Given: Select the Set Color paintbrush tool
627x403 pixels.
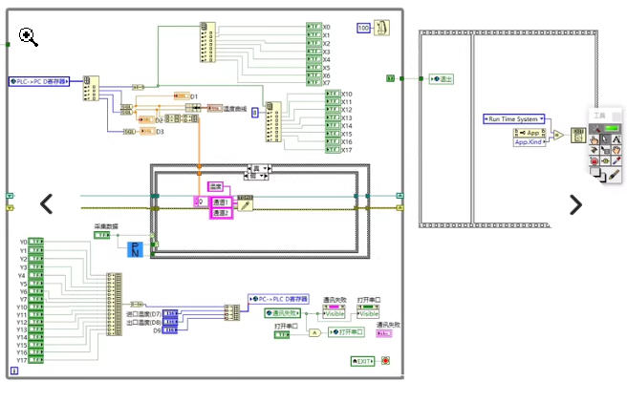Looking at the screenshot, I should 615,175.
